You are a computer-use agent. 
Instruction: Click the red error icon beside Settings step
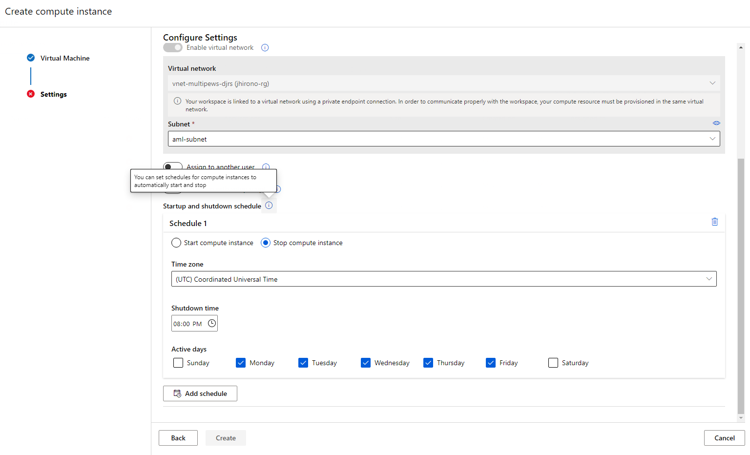(x=30, y=94)
